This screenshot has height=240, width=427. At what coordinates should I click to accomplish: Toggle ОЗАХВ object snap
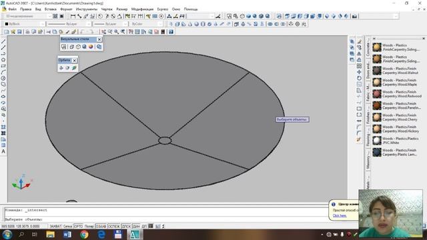point(101,227)
